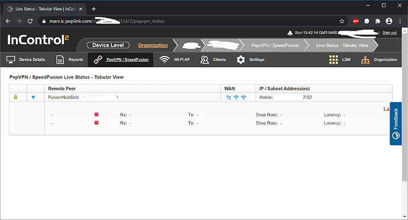This screenshot has width=408, height=220.
Task: Open the Organization hierarchy icon
Action: click(365, 60)
